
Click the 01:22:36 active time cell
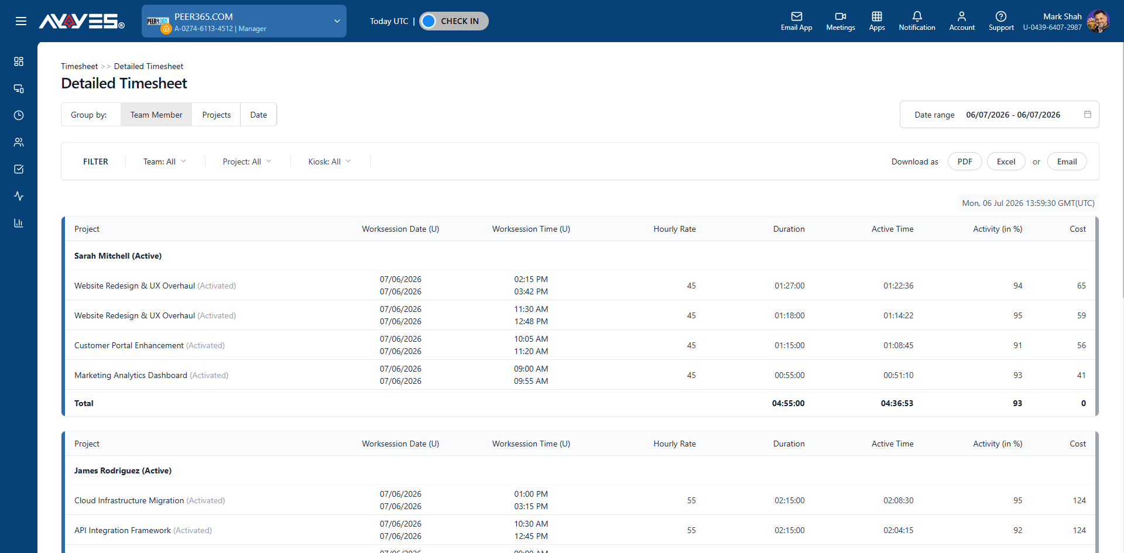pyautogui.click(x=898, y=286)
